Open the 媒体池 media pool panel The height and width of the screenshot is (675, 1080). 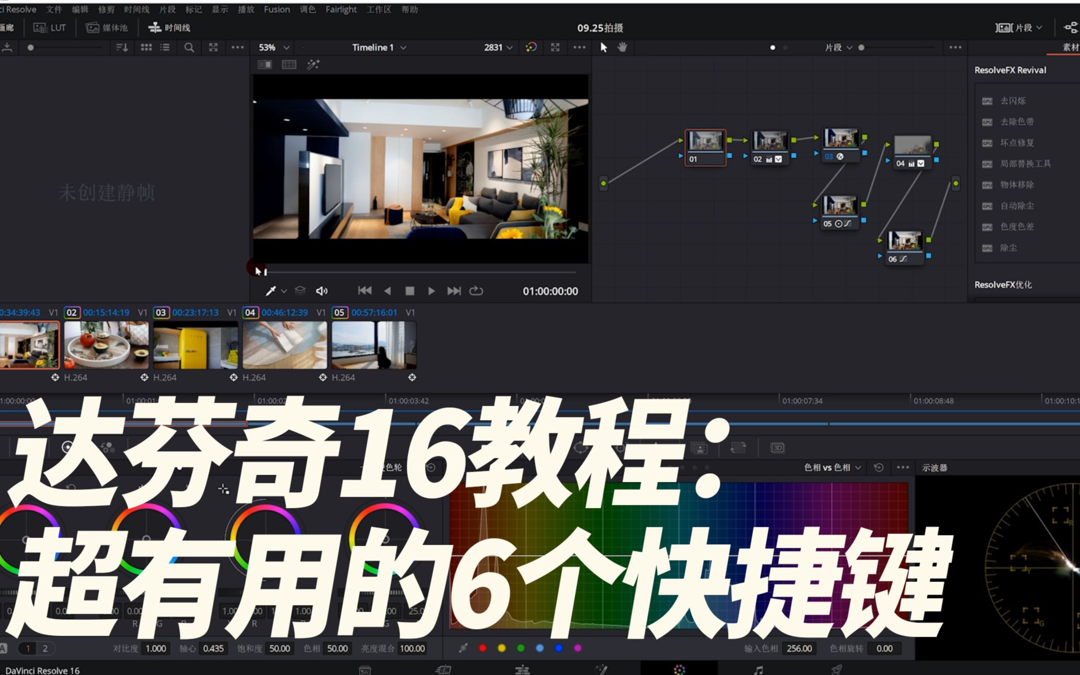107,28
